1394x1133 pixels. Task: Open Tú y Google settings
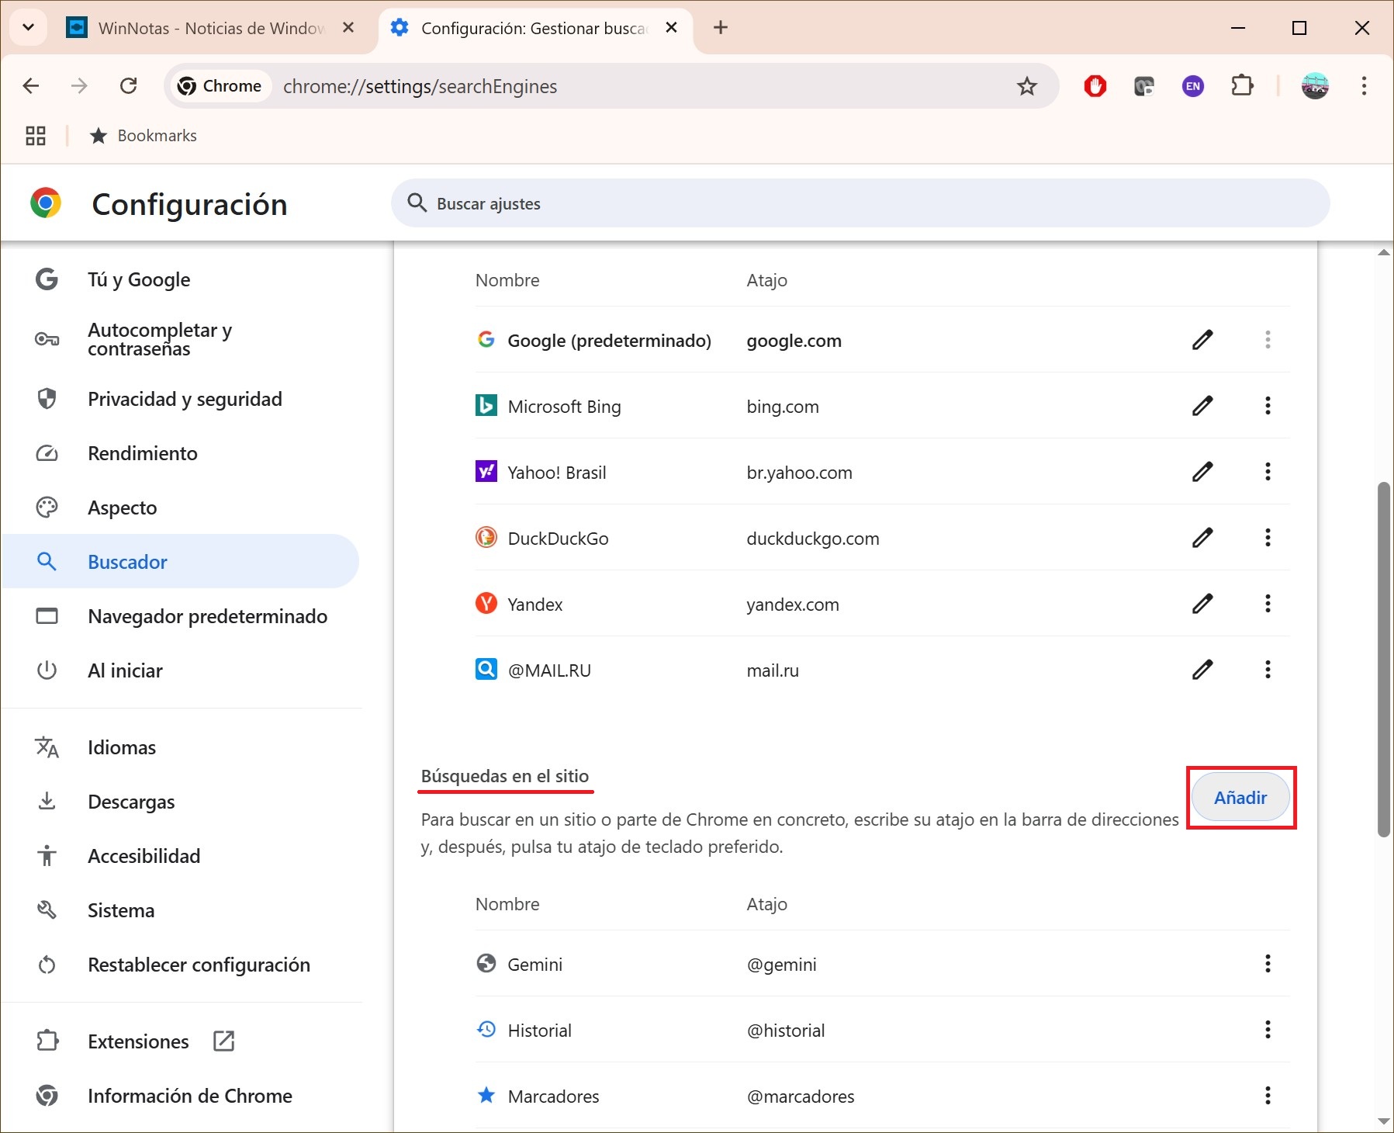click(182, 279)
